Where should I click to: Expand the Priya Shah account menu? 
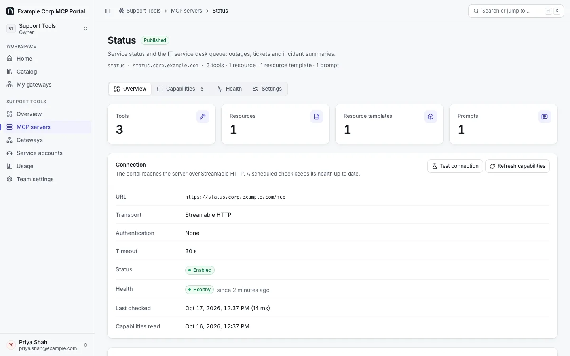pos(47,345)
